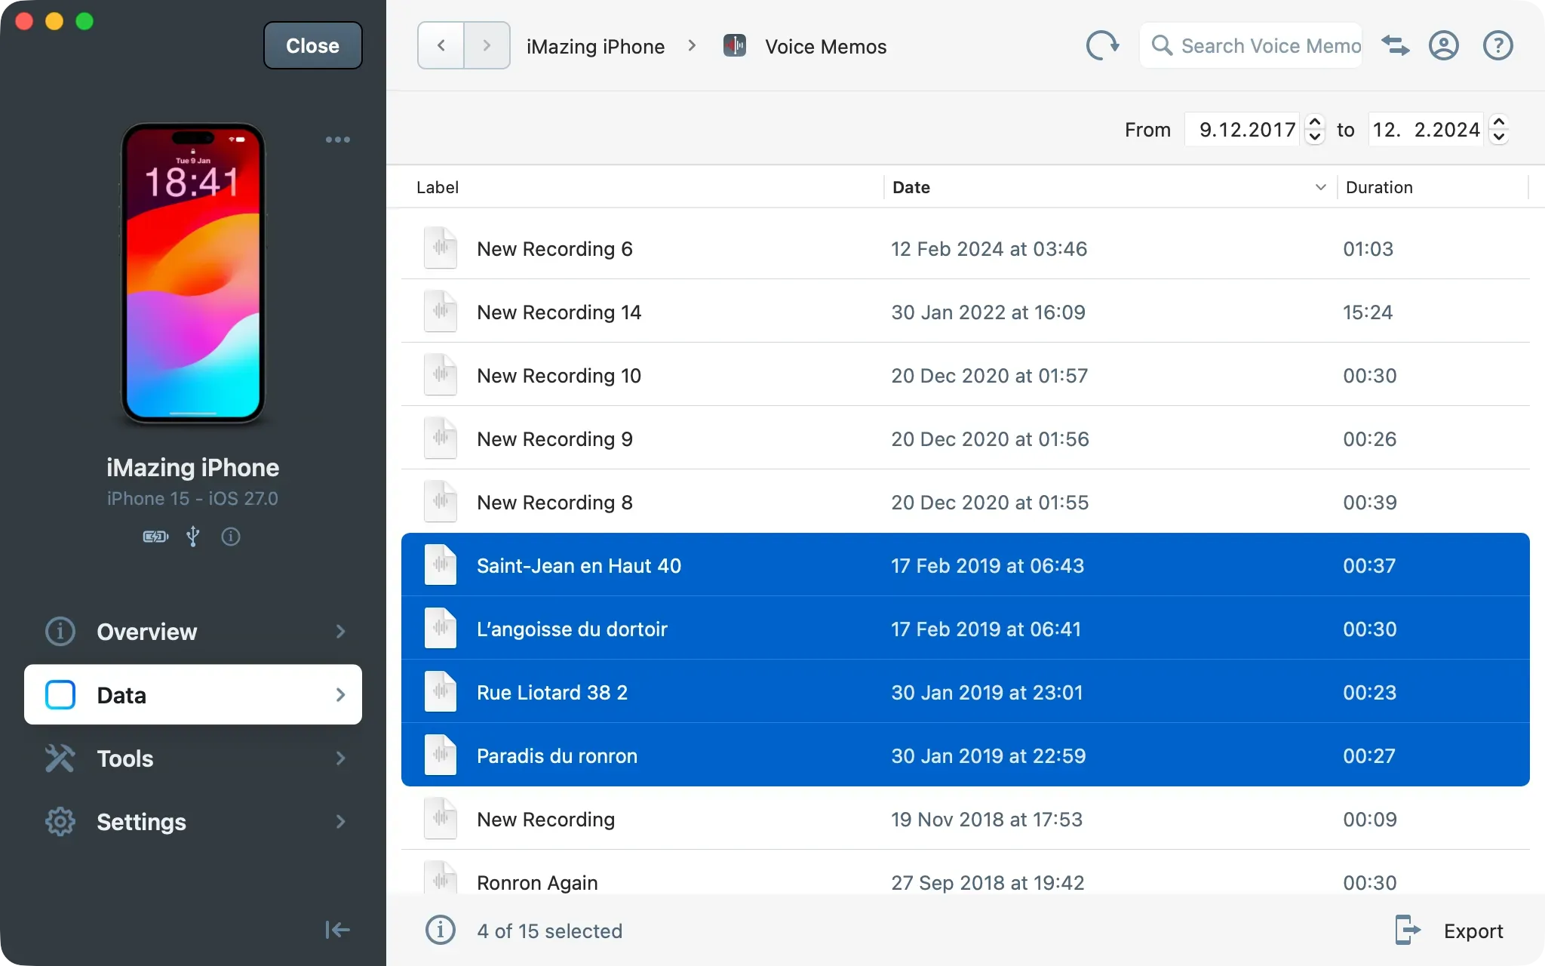This screenshot has width=1545, height=966.
Task: Click the Voice Memos app icon in breadcrumb
Action: tap(734, 46)
